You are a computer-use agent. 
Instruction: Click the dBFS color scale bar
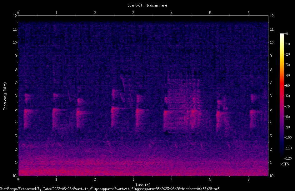(282, 96)
